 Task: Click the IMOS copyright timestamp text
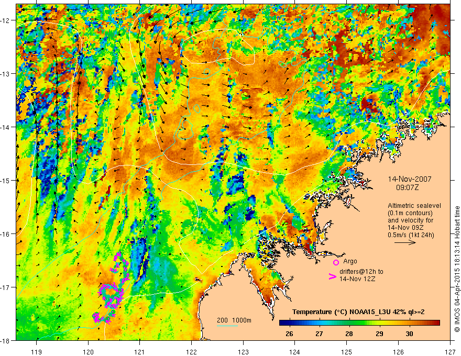point(457,269)
